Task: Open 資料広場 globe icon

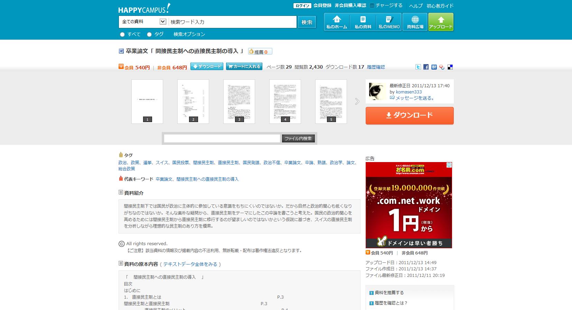Action: 415,22
